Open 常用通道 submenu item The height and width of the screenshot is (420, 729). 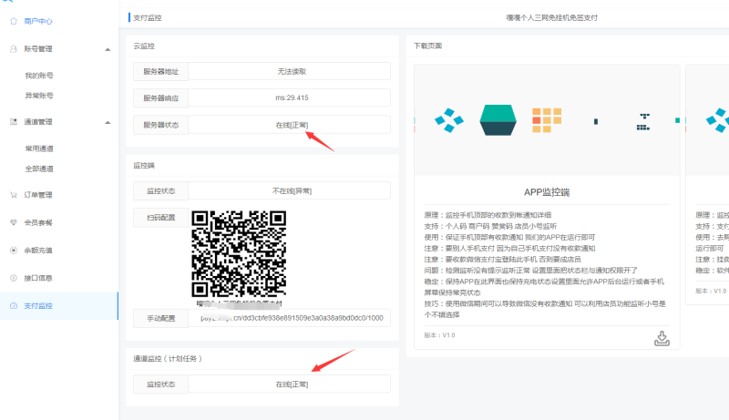39,149
